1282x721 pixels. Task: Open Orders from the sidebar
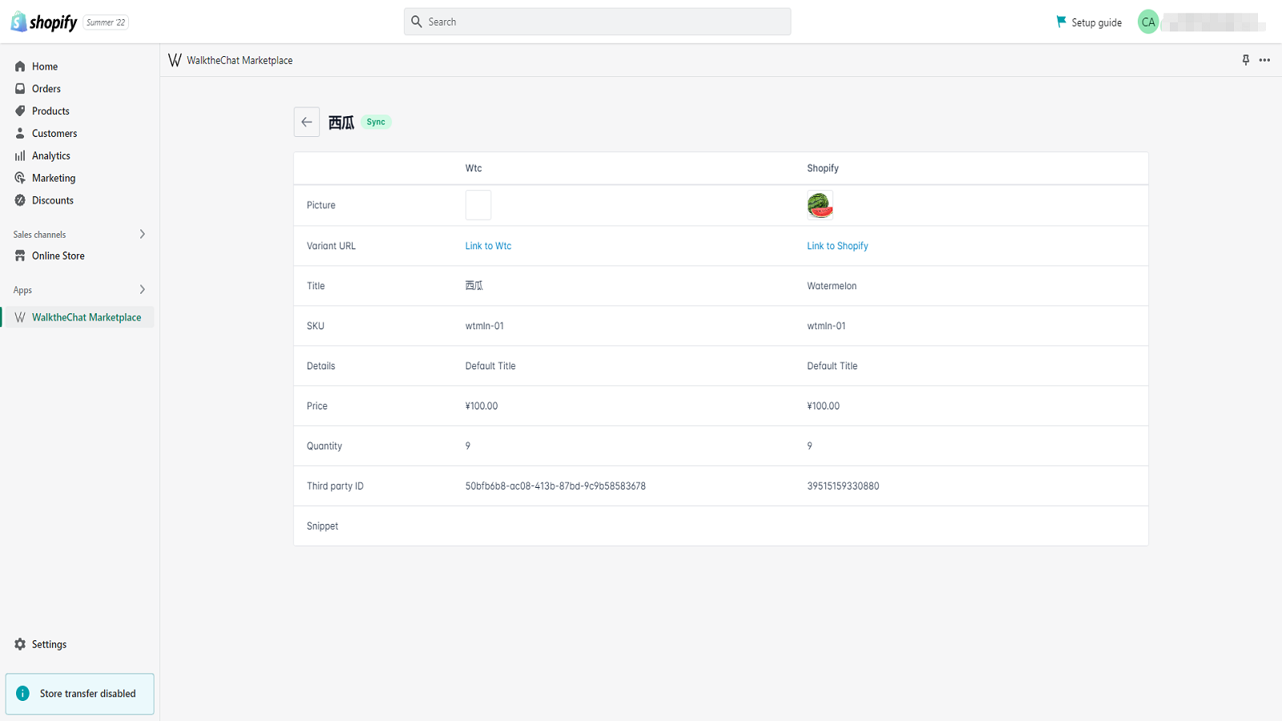click(46, 88)
